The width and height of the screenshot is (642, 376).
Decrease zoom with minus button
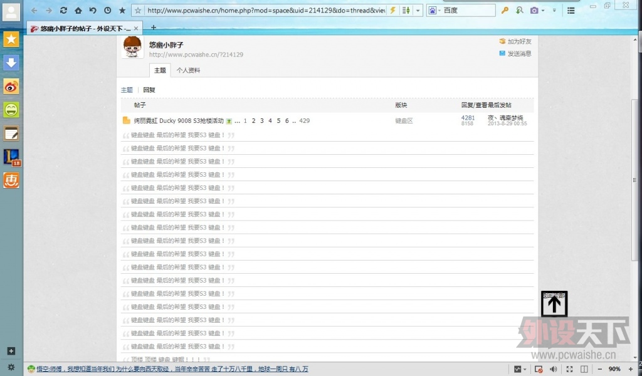coord(599,369)
